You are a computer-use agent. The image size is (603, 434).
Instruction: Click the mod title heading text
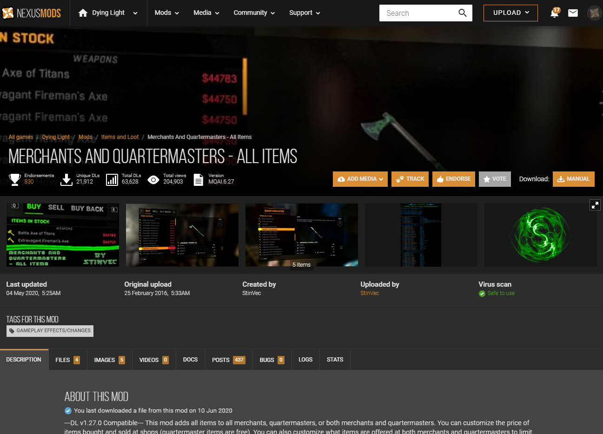point(153,157)
